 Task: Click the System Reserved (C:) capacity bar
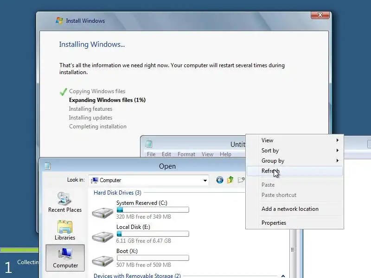click(x=153, y=210)
